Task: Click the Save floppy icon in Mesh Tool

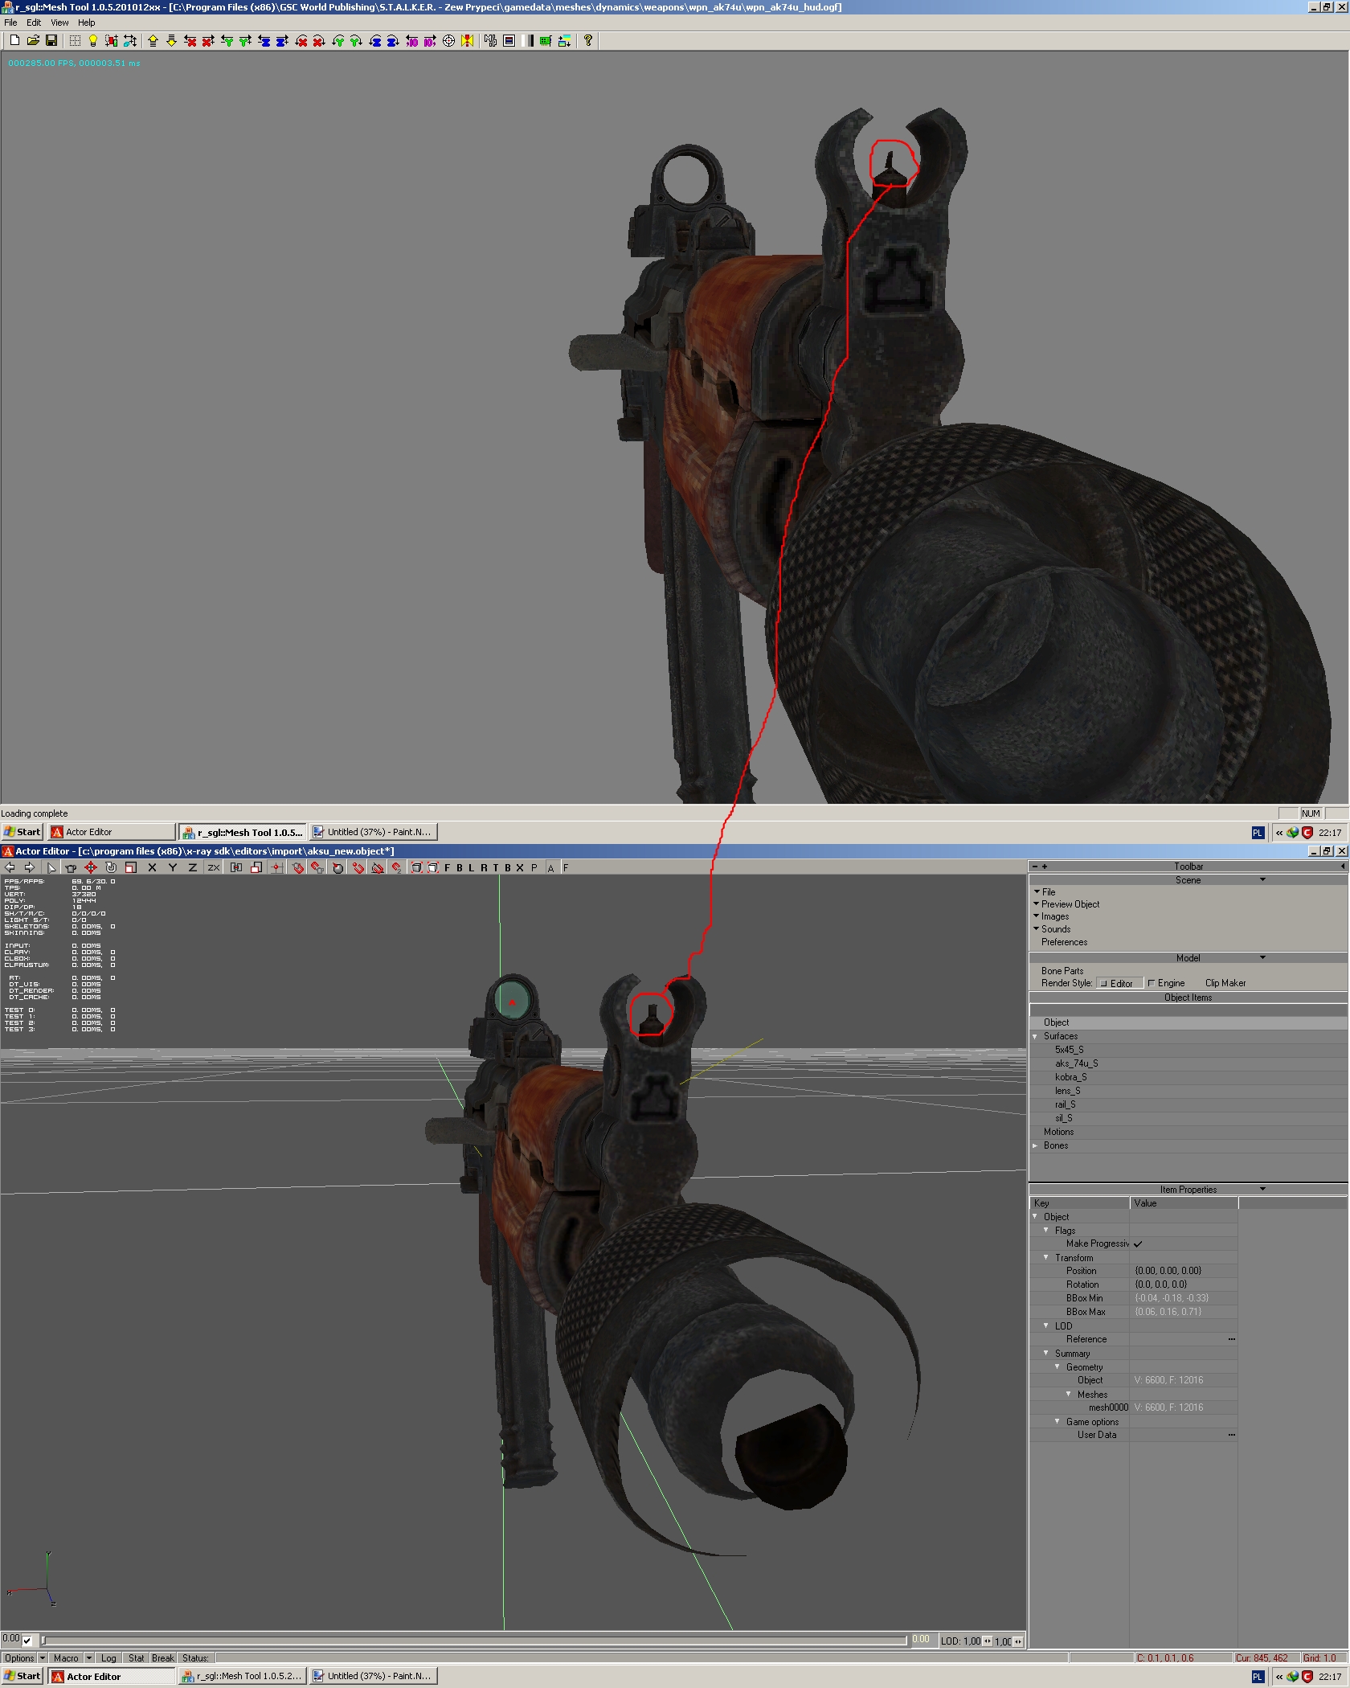Action: coord(51,40)
